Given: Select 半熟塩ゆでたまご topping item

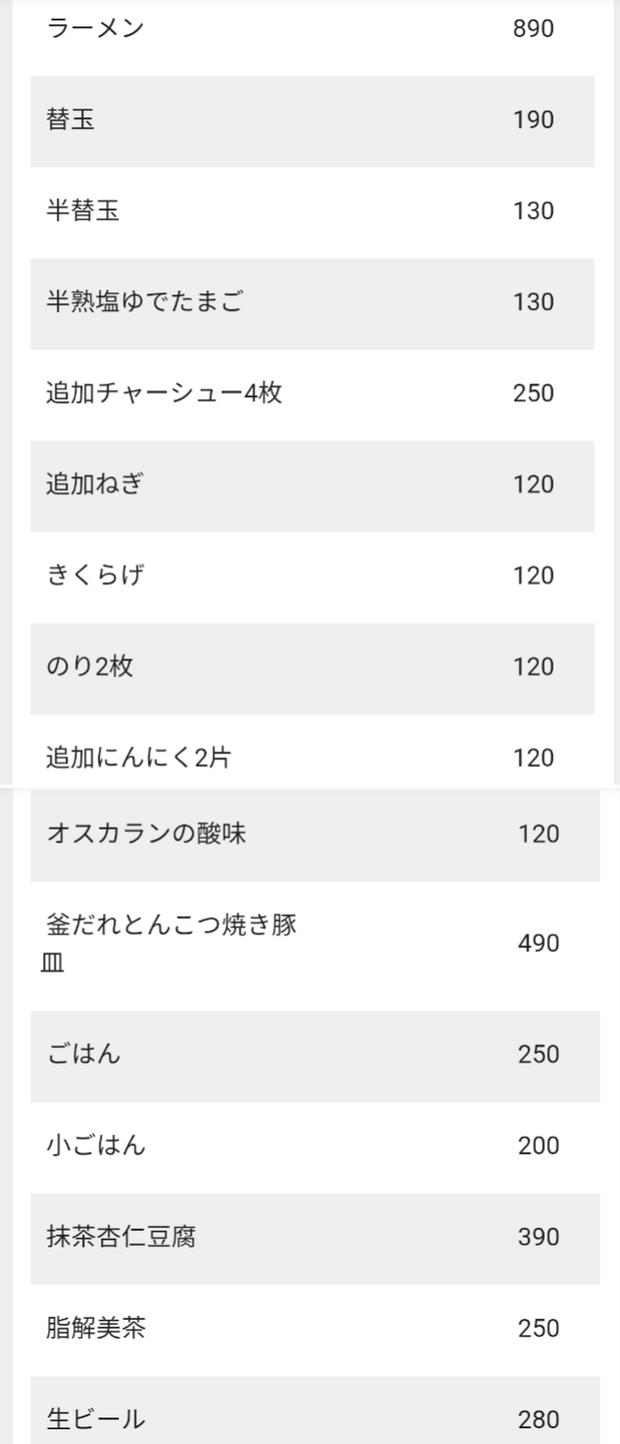Looking at the screenshot, I should tap(144, 302).
